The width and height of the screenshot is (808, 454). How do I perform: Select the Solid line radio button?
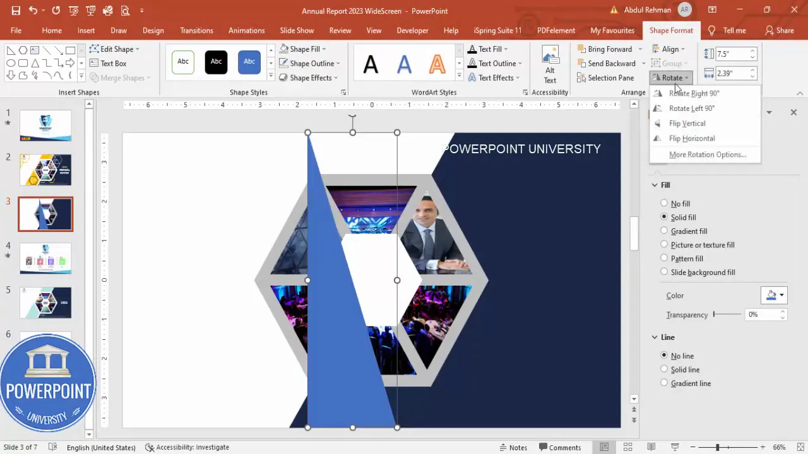tap(664, 370)
